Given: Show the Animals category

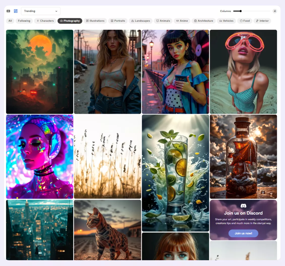Looking at the screenshot, I should (x=163, y=21).
